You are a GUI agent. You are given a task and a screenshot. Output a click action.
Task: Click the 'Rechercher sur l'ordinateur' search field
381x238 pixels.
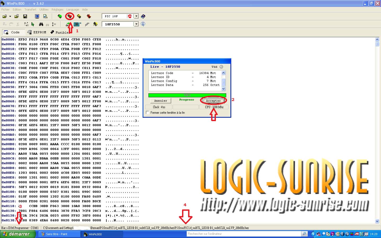pyautogui.click(x=244, y=234)
